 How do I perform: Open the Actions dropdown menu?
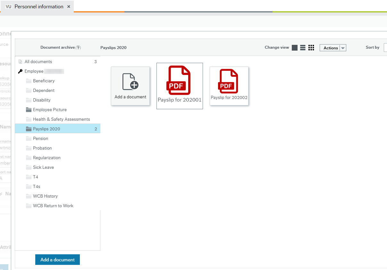click(331, 48)
